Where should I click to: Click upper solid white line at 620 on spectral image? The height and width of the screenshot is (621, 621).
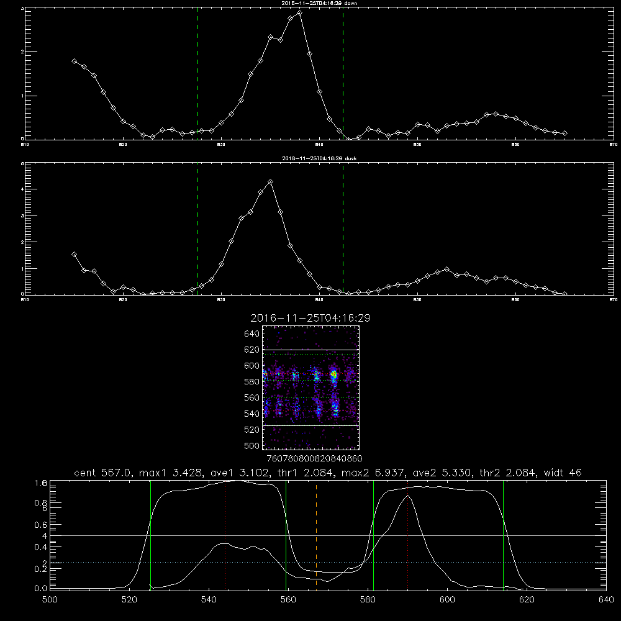(310, 350)
